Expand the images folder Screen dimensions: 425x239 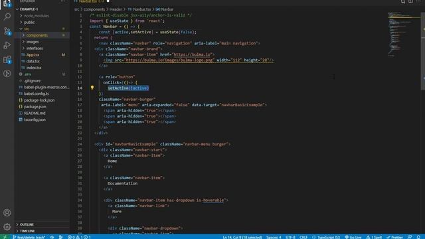42,42
